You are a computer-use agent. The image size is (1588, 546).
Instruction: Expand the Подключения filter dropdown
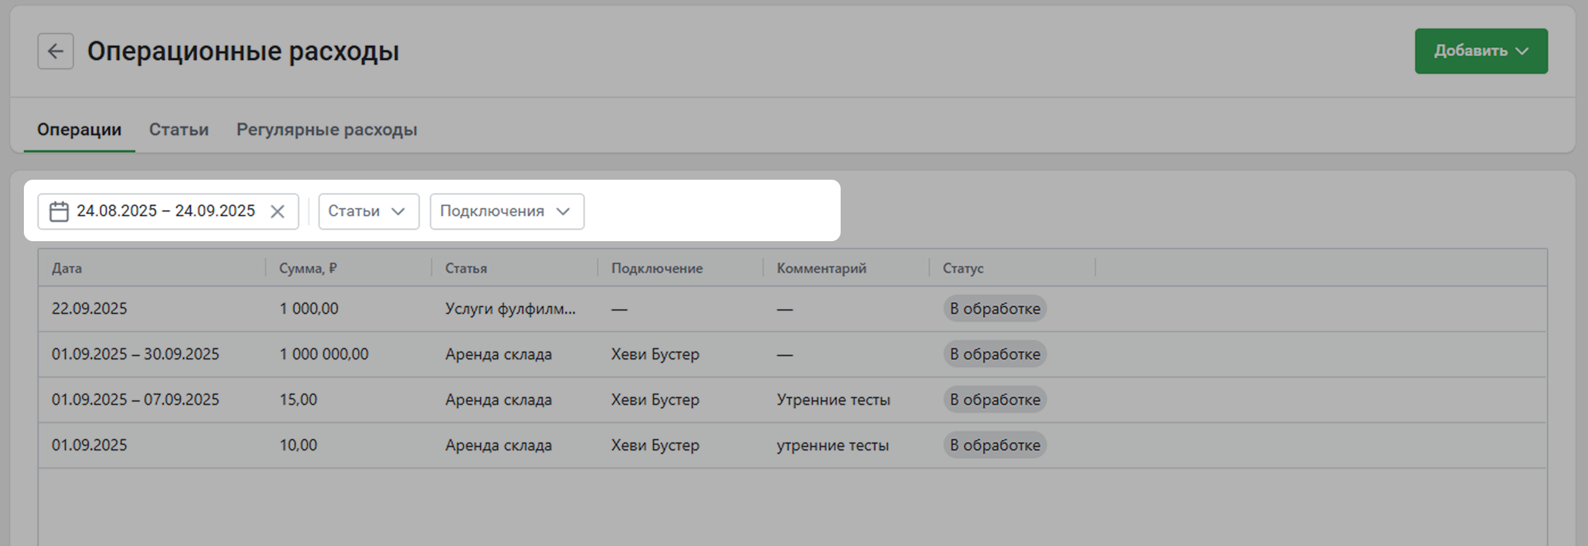tap(506, 212)
